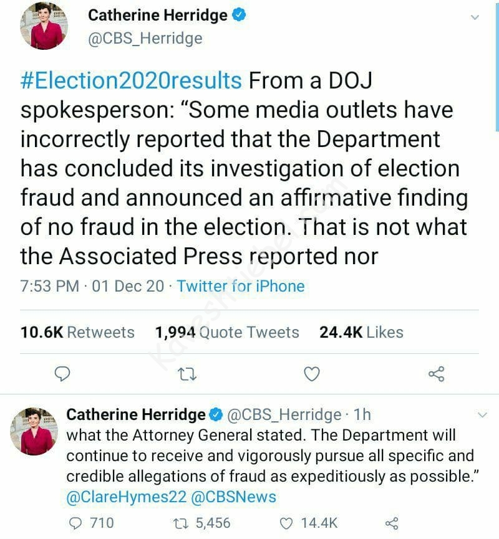Share the main tweet
This screenshot has width=499, height=539.
point(436,374)
